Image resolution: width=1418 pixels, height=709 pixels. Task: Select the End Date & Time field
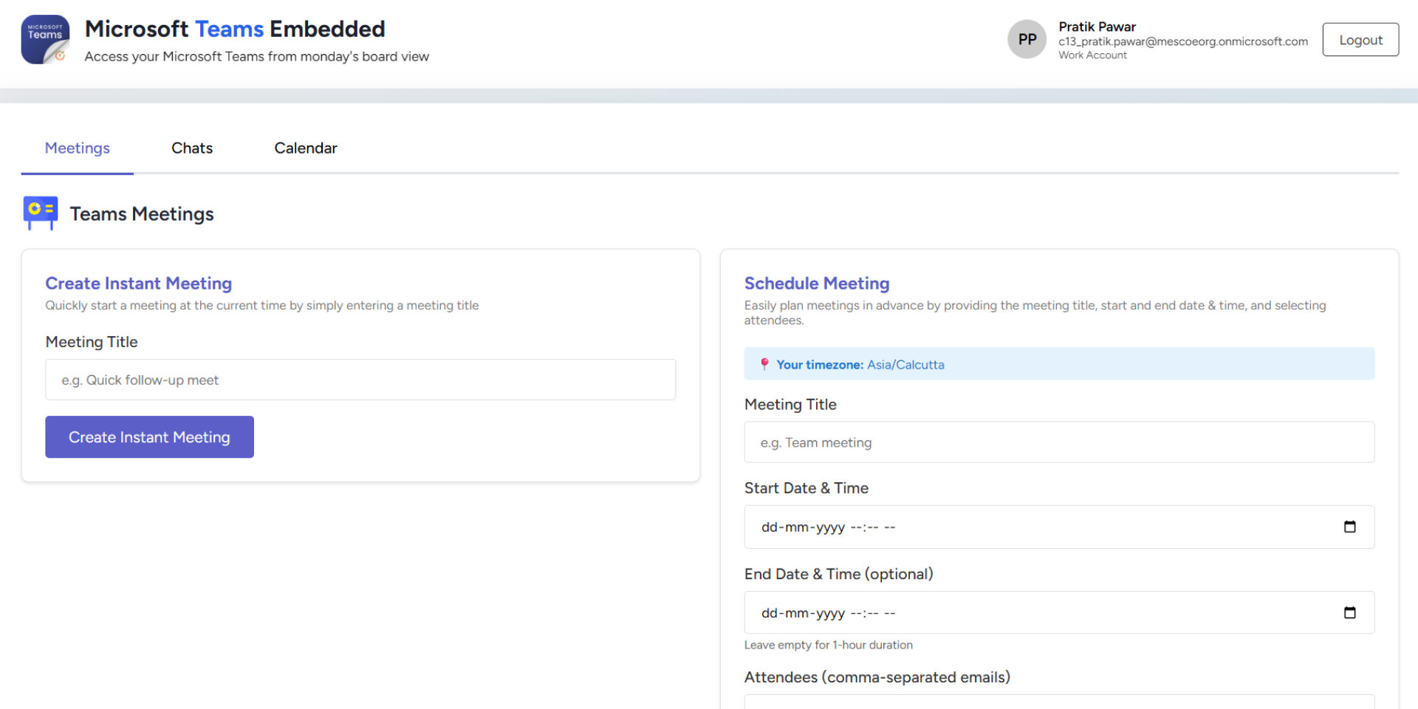tap(1034, 612)
